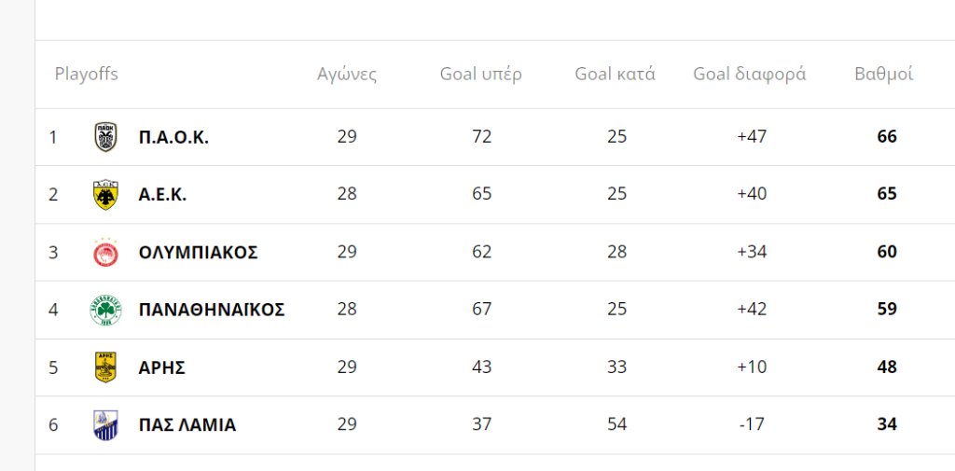
Task: Click the Παναθηναϊκός green shamrock crest
Action: (x=105, y=310)
